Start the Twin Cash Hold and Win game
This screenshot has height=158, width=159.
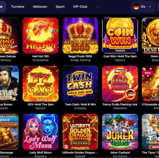point(80,84)
